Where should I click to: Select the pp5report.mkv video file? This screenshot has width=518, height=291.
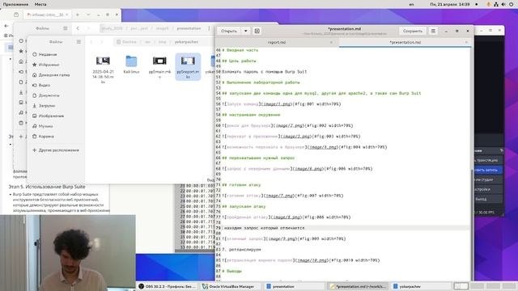(x=188, y=66)
